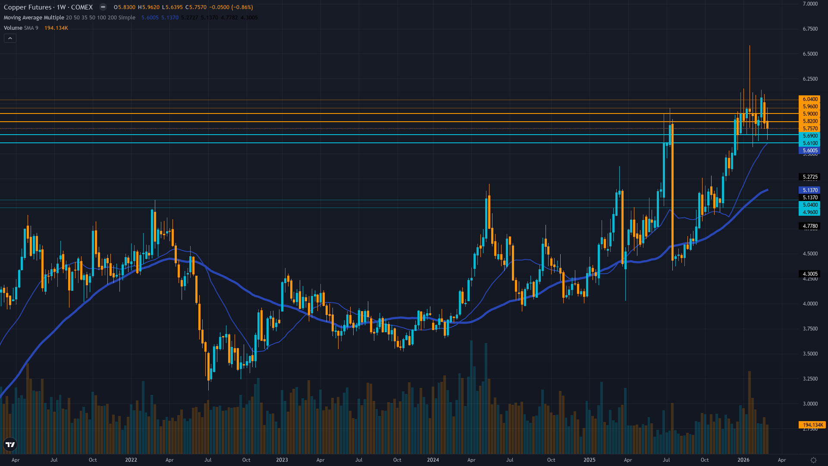Click the 5.2725 price axis label
Viewport: 828px width, 466px height.
(809, 177)
